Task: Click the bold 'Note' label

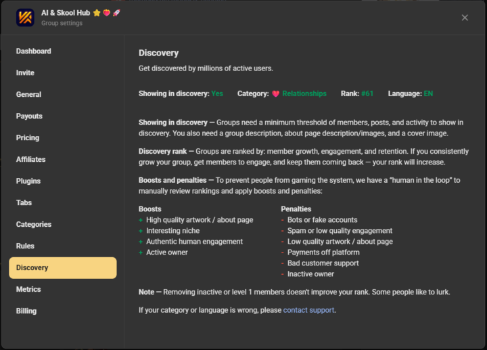Action: 146,292
